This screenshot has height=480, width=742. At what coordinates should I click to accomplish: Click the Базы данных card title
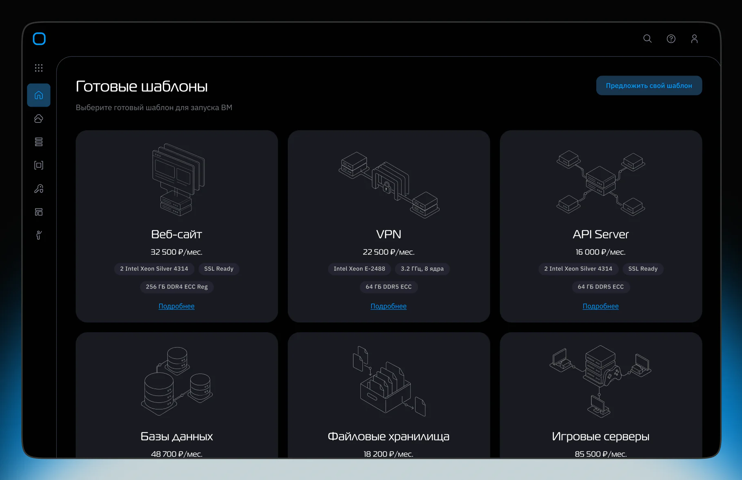coord(177,436)
